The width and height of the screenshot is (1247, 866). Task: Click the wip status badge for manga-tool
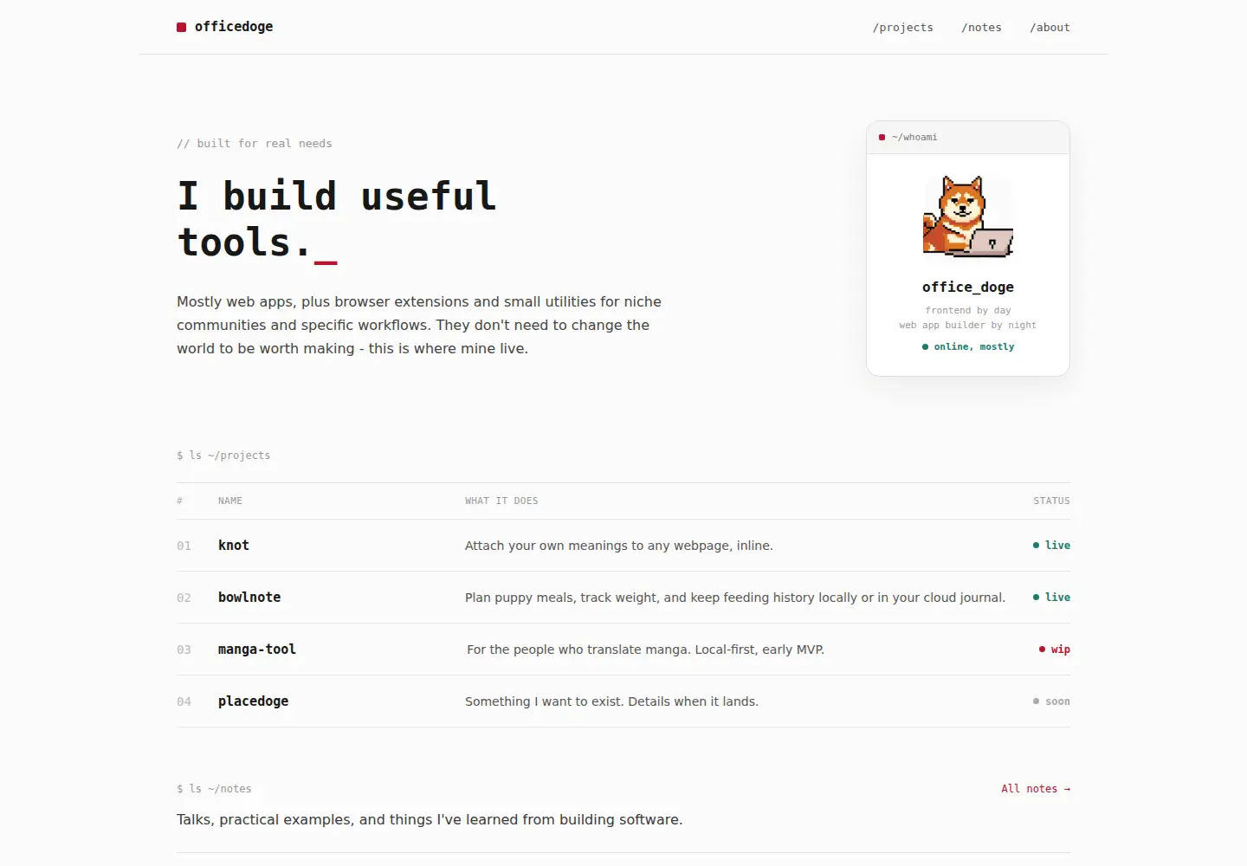pos(1055,649)
